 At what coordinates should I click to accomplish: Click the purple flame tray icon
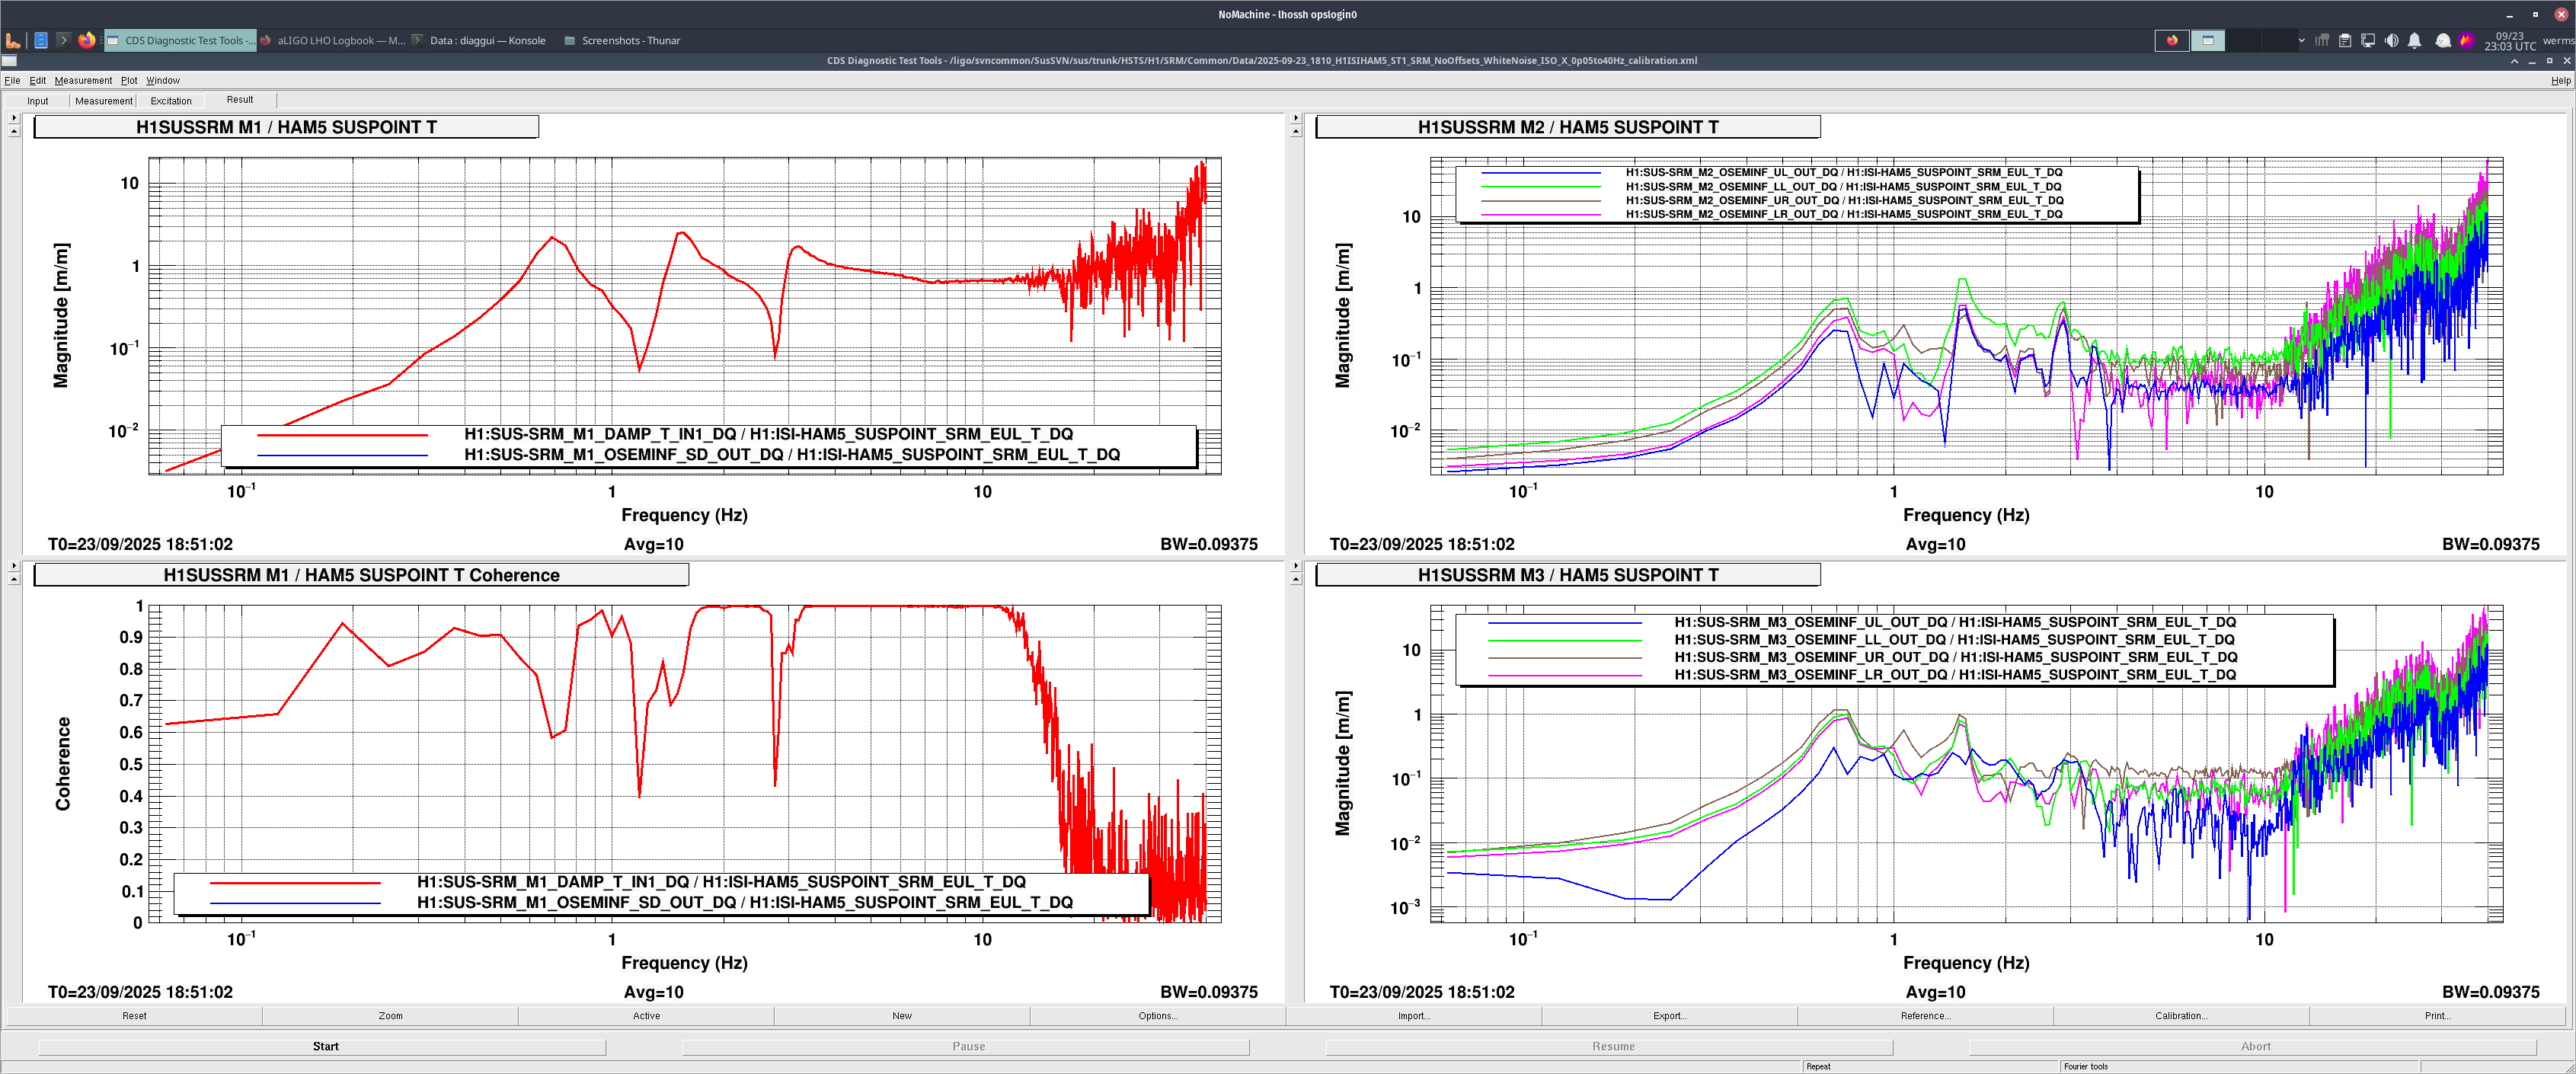point(2466,40)
